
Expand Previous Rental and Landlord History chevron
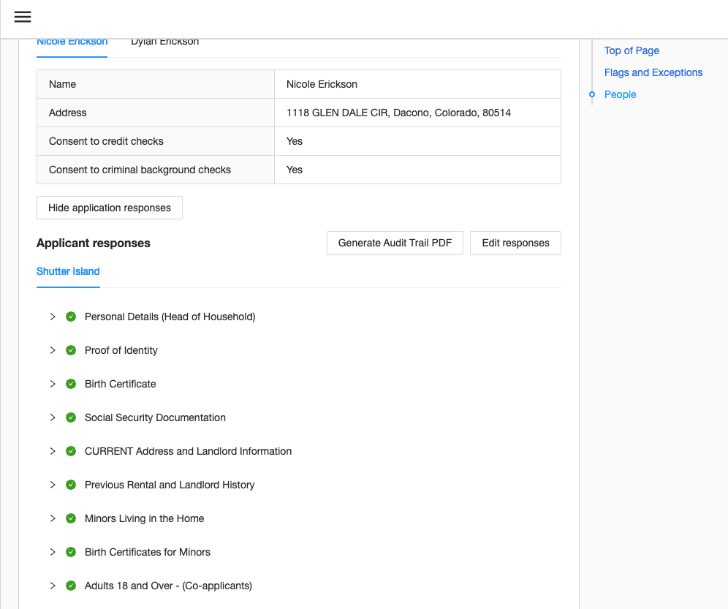pos(53,485)
